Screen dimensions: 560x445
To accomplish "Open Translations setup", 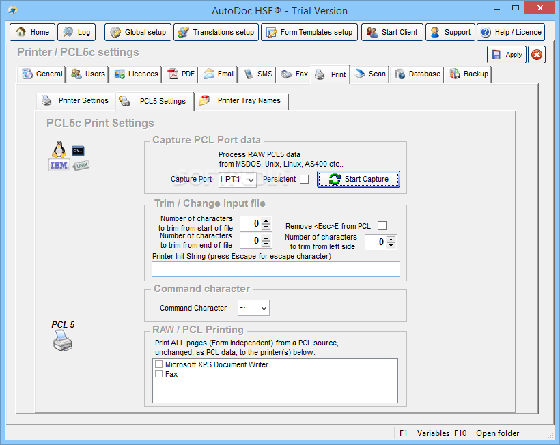I will [x=216, y=32].
